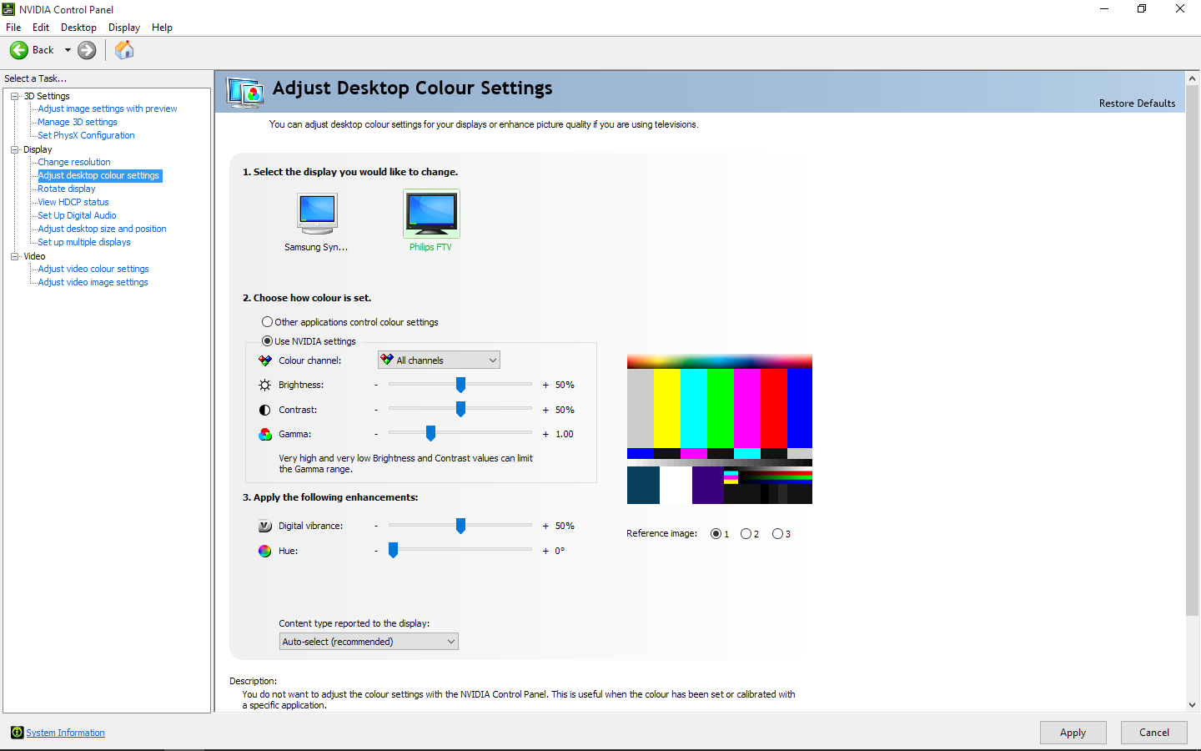
Task: Click the green Back arrow icon
Action: [x=19, y=50]
